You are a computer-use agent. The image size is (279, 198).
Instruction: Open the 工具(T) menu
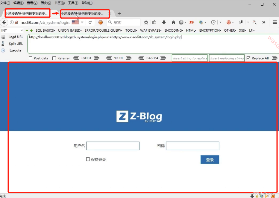73,3
